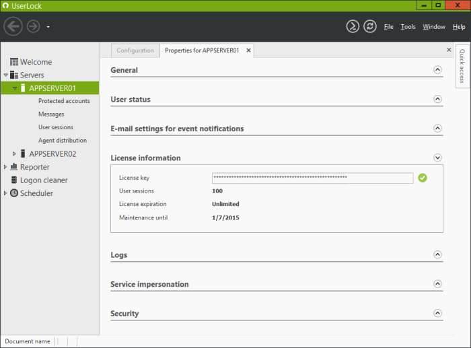Screen dimensions: 471x348
Task: Switch to the Configuration tab
Action: pyautogui.click(x=135, y=50)
